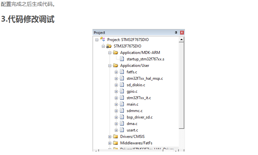The width and height of the screenshot is (258, 155).
Task: Expand the gpio.c node
Action: coord(116,92)
